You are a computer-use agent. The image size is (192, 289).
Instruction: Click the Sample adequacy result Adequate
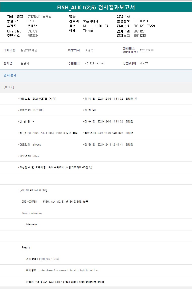tap(31, 225)
